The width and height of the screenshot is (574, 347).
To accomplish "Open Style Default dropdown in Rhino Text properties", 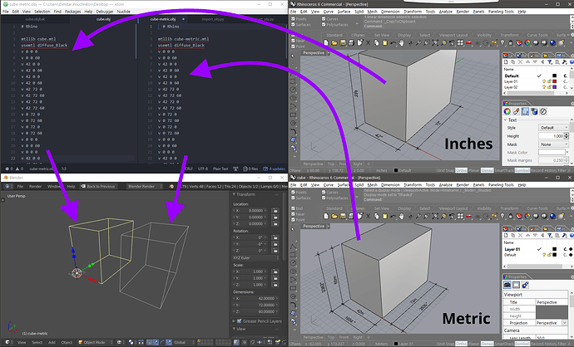I will point(552,128).
